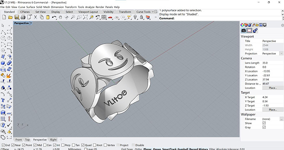Click the Copy icon in toolbar
Viewport: 284px width, 150px height.
click(42, 17)
